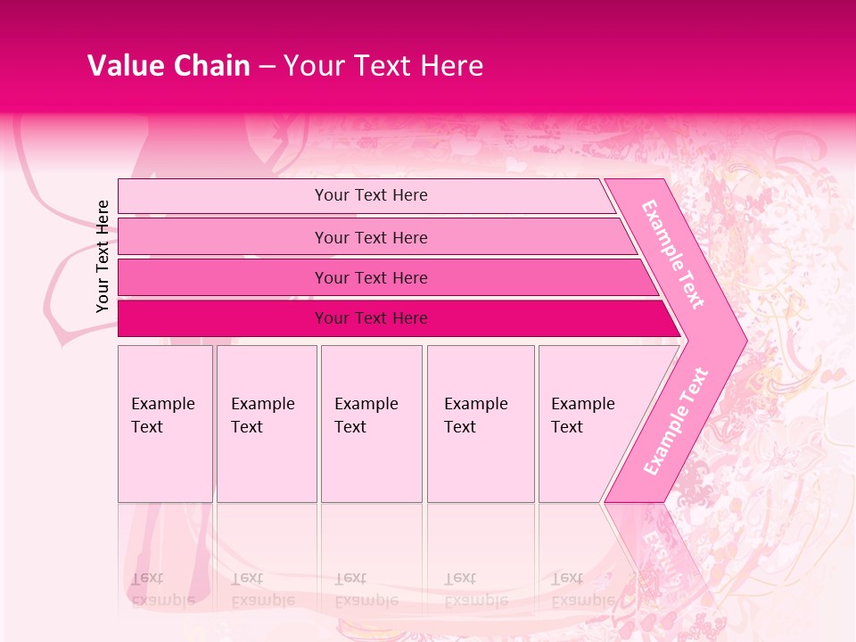Viewport: 856px width, 642px height.
Task: Click the lower arrow 'Example Text' label
Action: point(676,421)
